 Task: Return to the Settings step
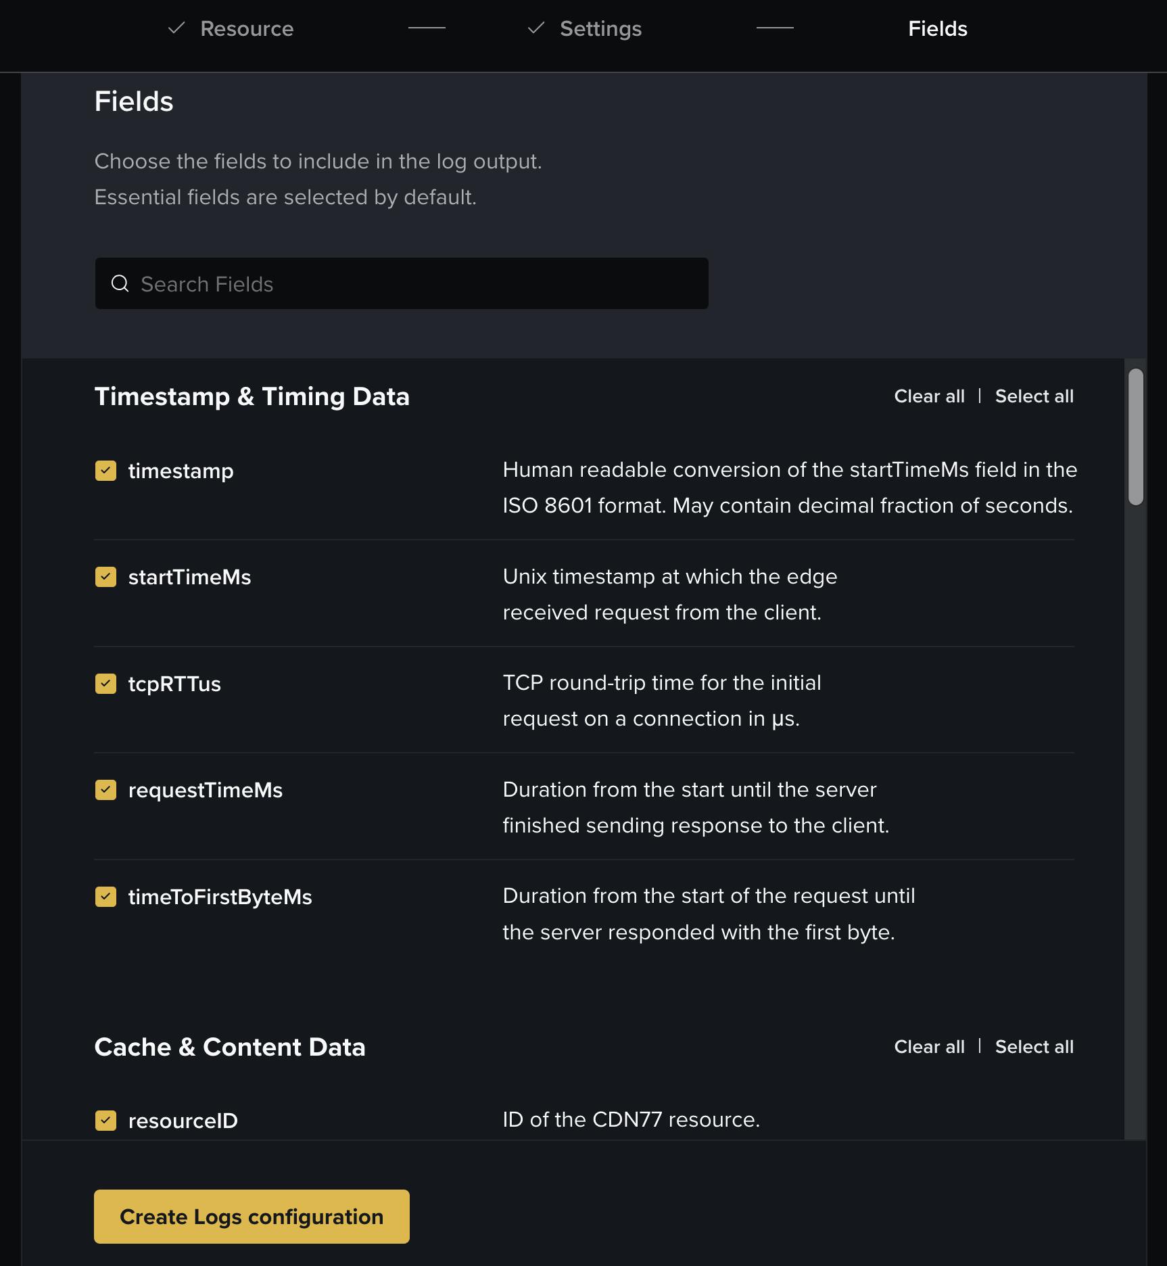(x=600, y=28)
